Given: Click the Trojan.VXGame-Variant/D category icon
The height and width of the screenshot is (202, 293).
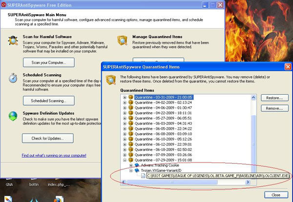Looking at the screenshot, I should (137, 170).
